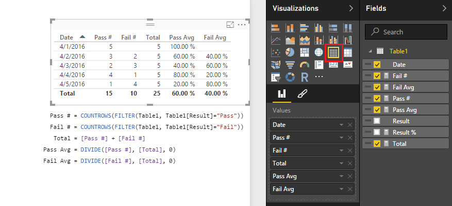Choose the KPI visualization

[x=348, y=65]
